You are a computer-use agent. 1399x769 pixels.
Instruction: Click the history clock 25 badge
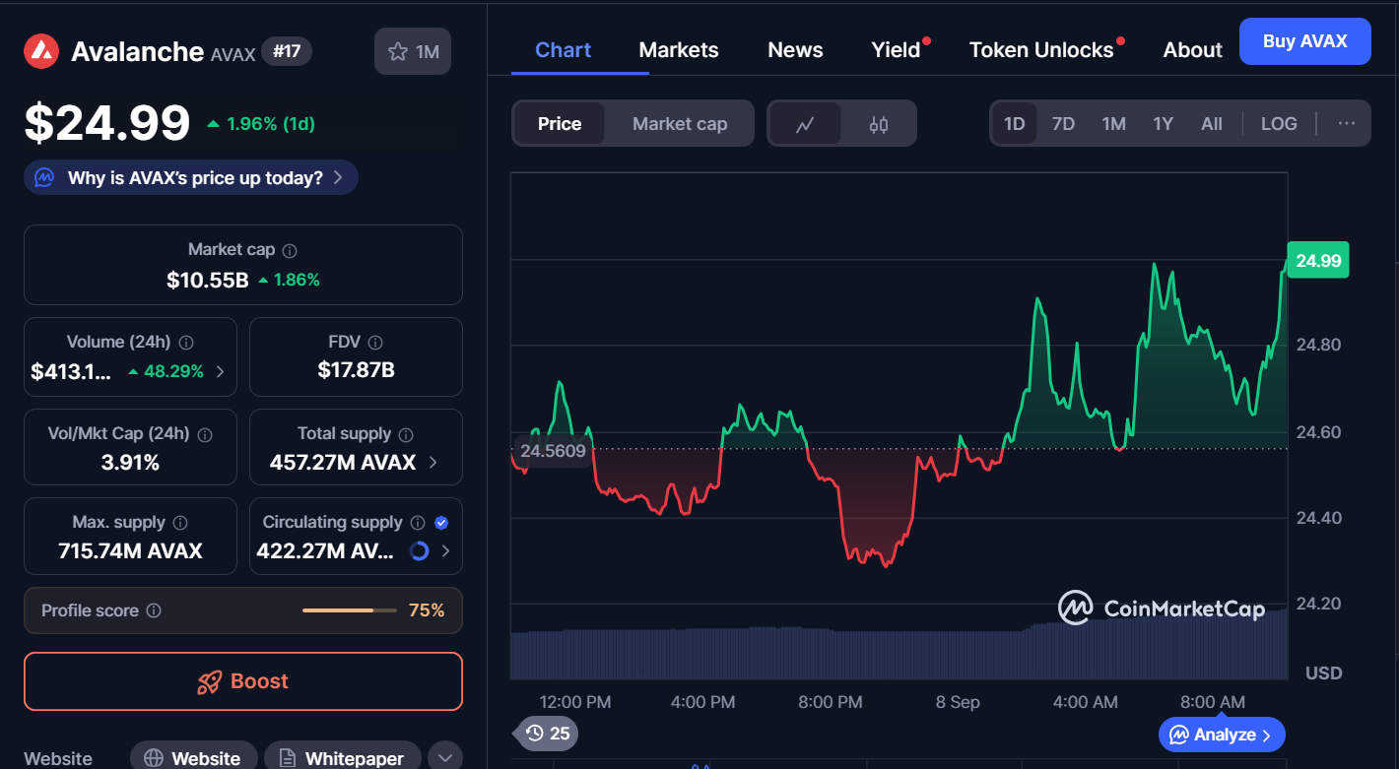(548, 733)
